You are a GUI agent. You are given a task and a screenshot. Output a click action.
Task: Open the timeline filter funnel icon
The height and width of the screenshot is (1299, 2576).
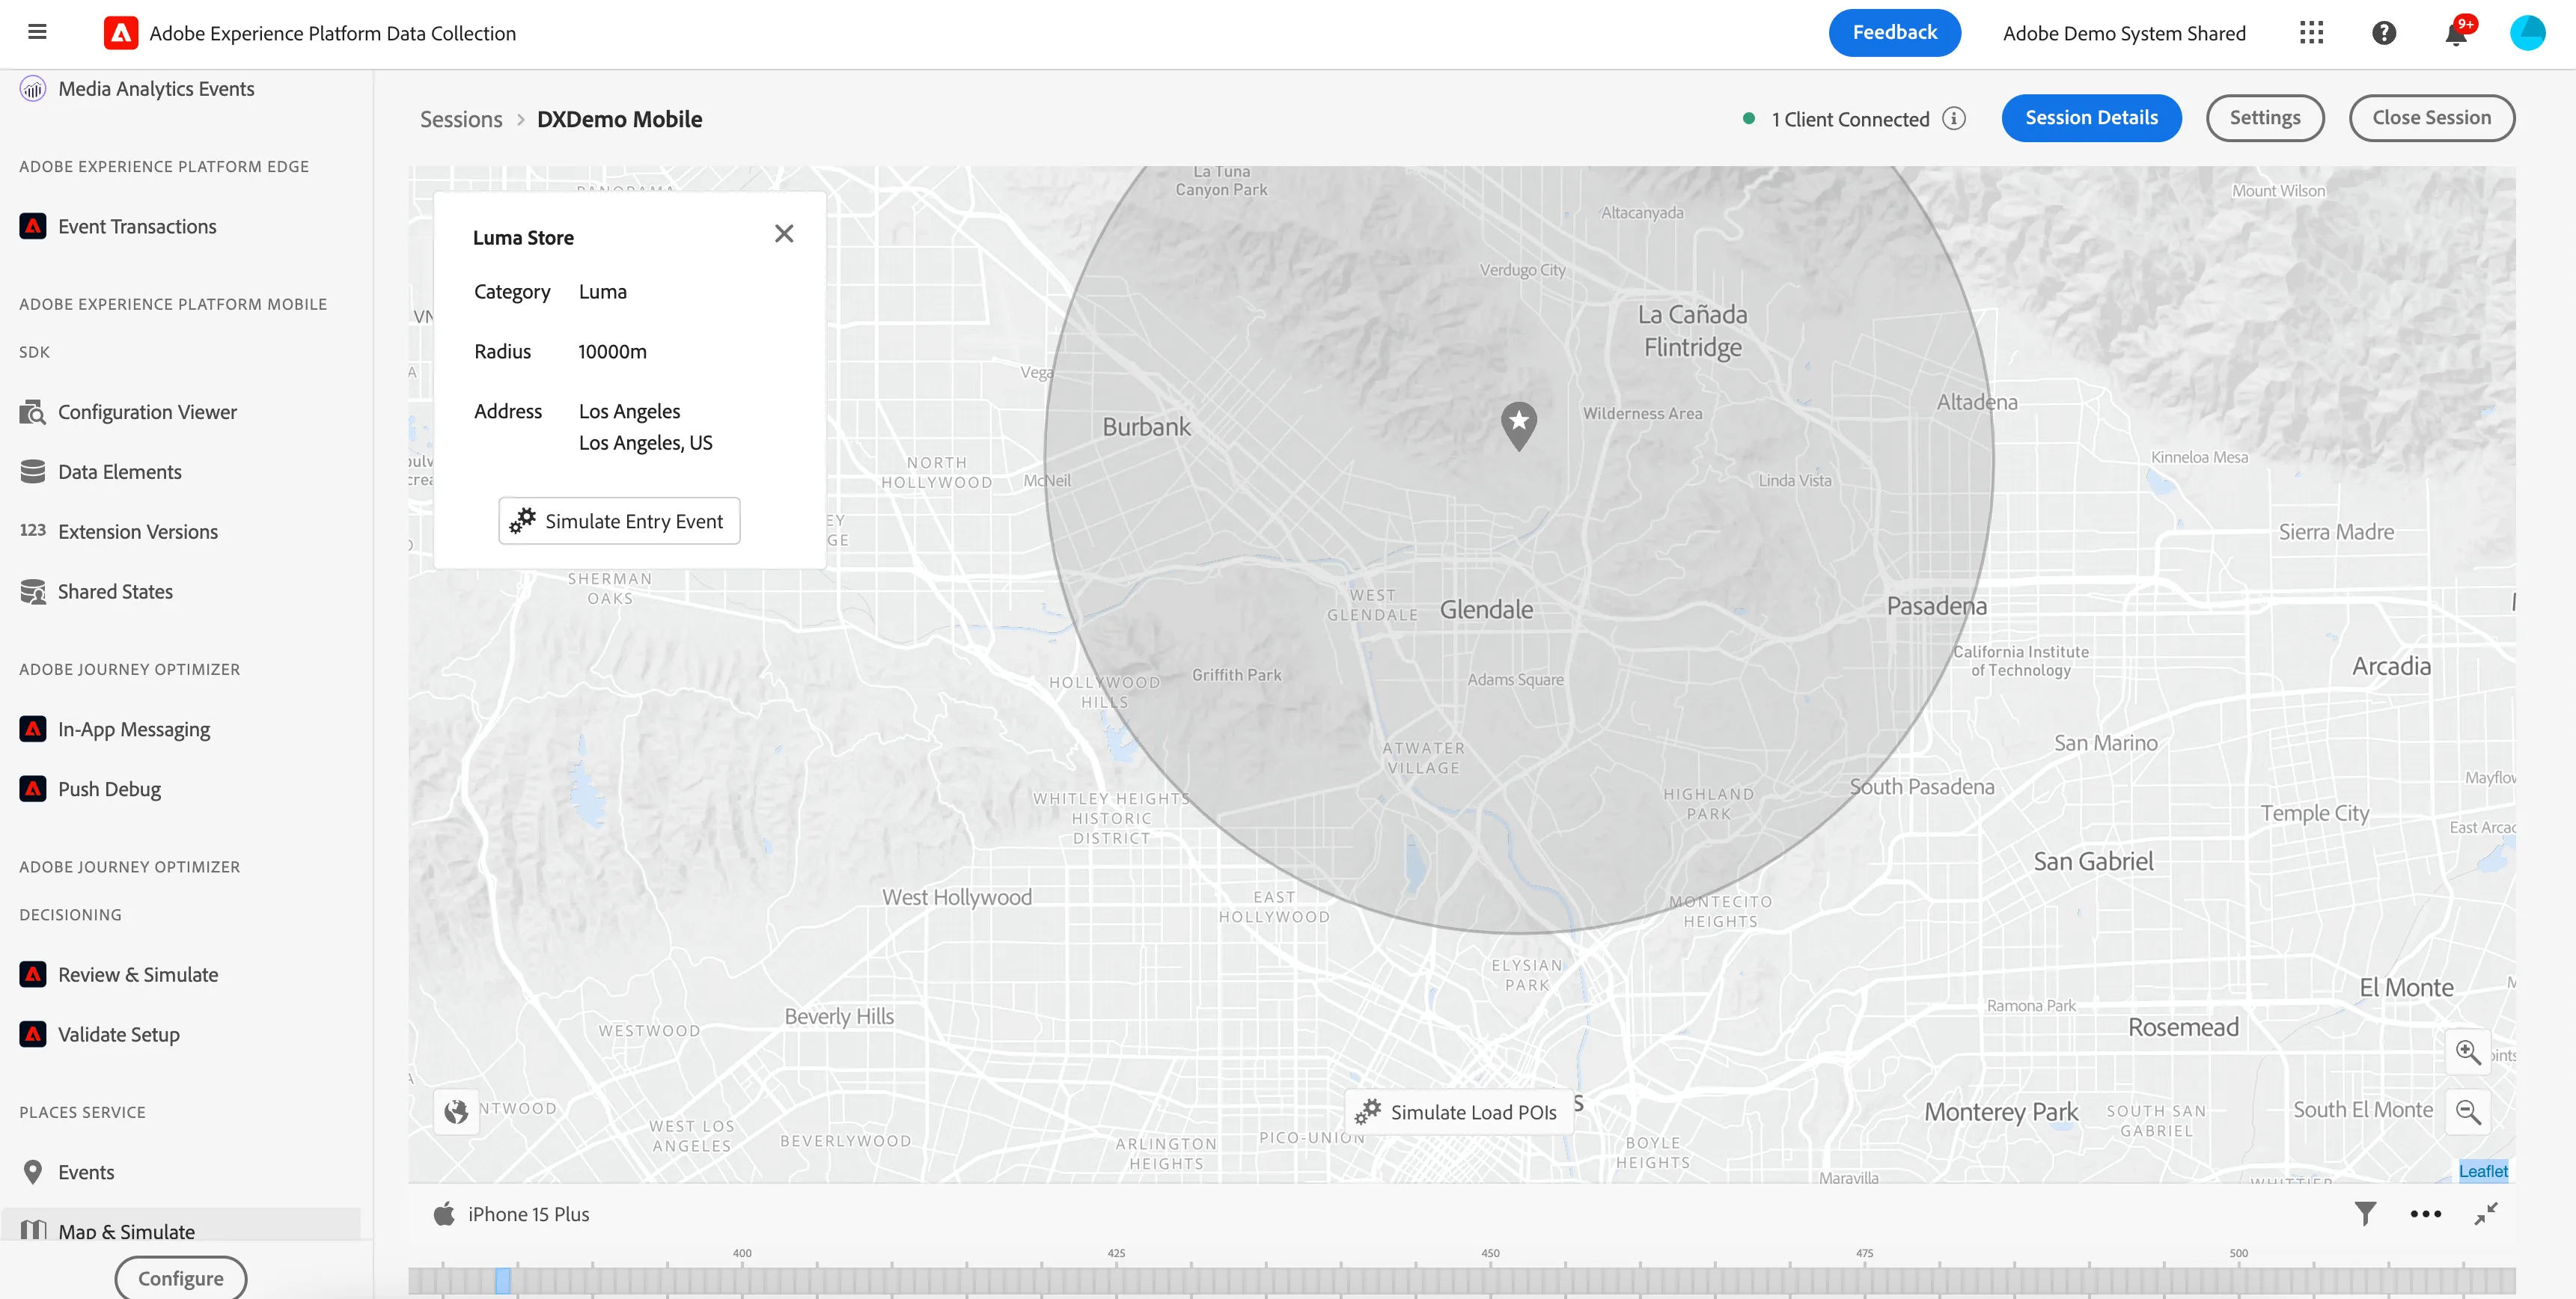[2365, 1214]
